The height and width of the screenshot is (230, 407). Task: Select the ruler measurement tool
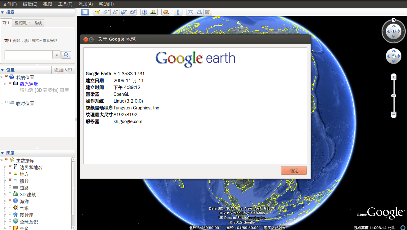coord(178,12)
